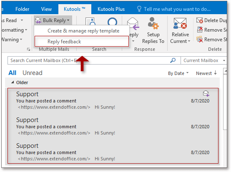Viewport: 231px width, 172px height.
Task: Click the Setup Replies To icon
Action: 153,24
